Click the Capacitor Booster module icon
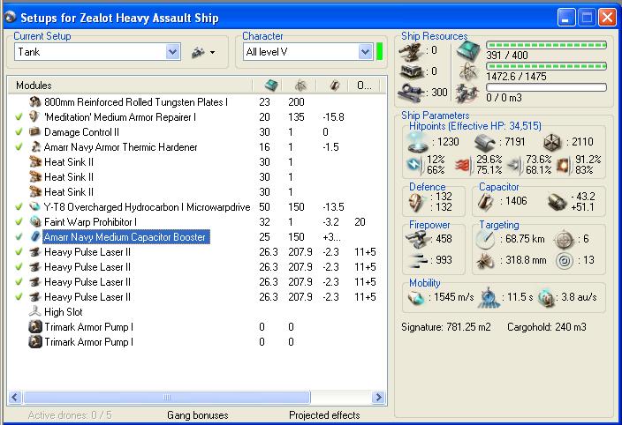Image resolution: width=622 pixels, height=425 pixels. pos(35,237)
